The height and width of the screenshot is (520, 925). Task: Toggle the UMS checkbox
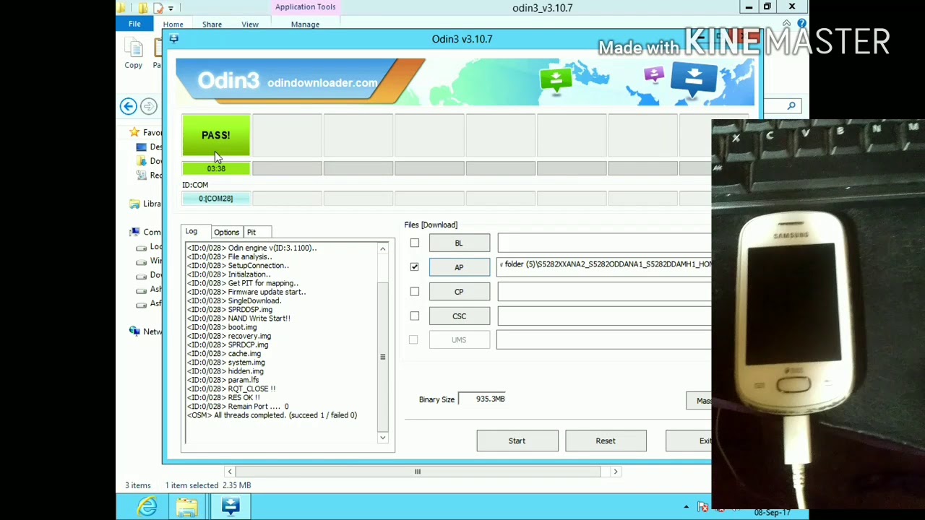click(413, 339)
